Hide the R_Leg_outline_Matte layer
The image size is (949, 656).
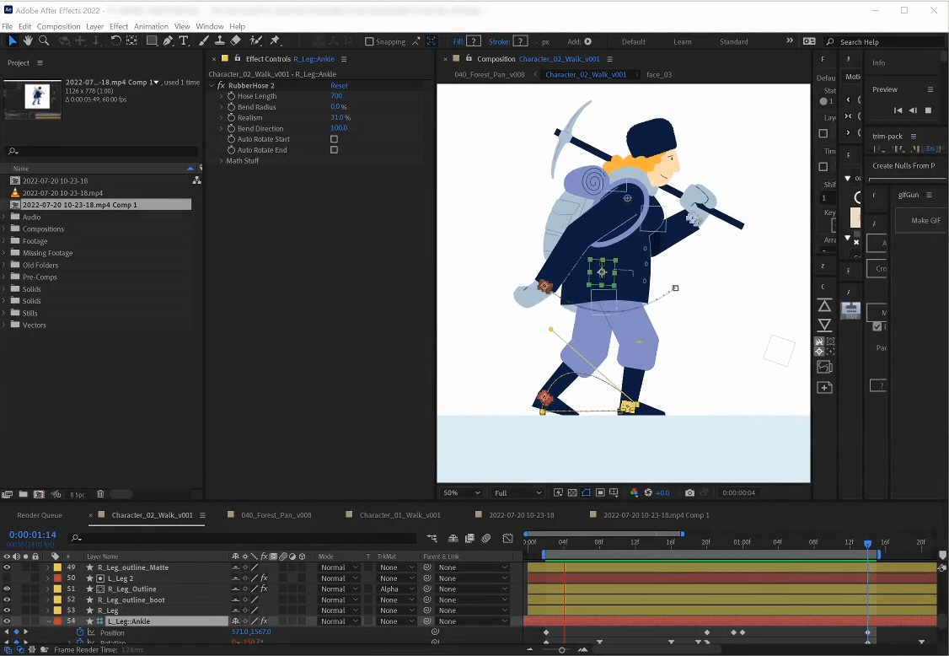pyautogui.click(x=8, y=567)
